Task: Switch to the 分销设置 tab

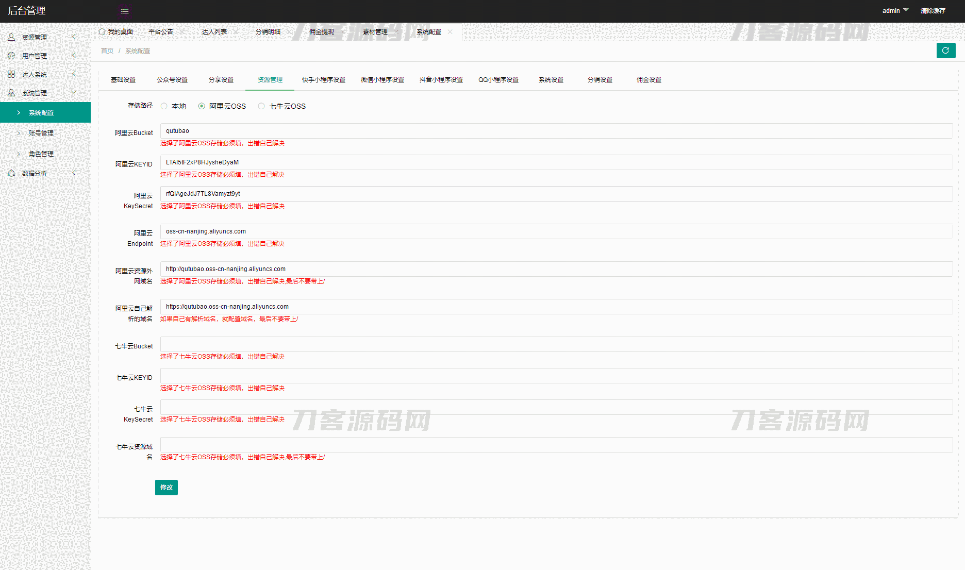Action: point(600,80)
